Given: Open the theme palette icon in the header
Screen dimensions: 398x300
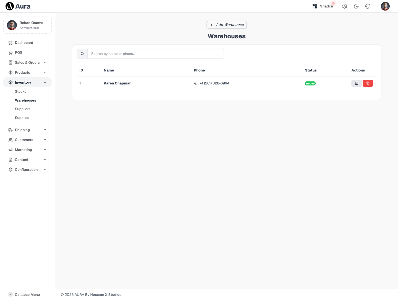Looking at the screenshot, I should (x=368, y=6).
